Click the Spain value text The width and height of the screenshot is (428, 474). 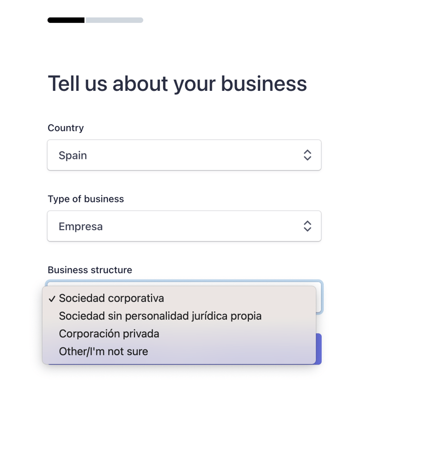[73, 155]
